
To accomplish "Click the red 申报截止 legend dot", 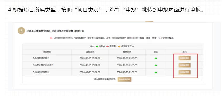I will click(107, 46).
